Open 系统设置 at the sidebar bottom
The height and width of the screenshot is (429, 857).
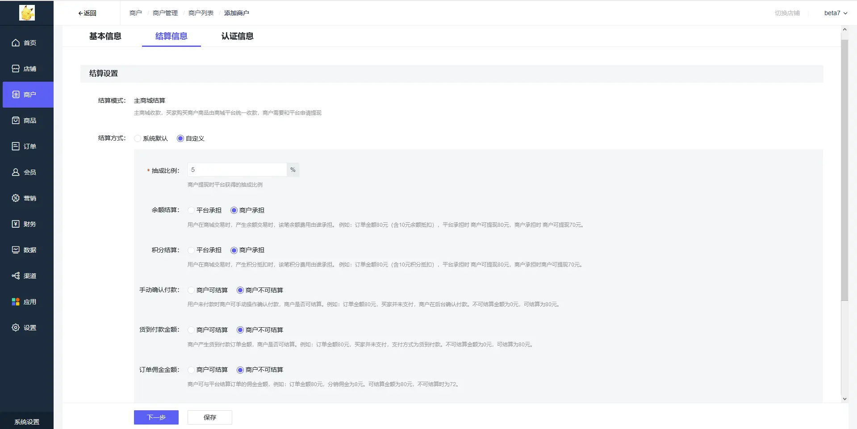click(x=27, y=422)
